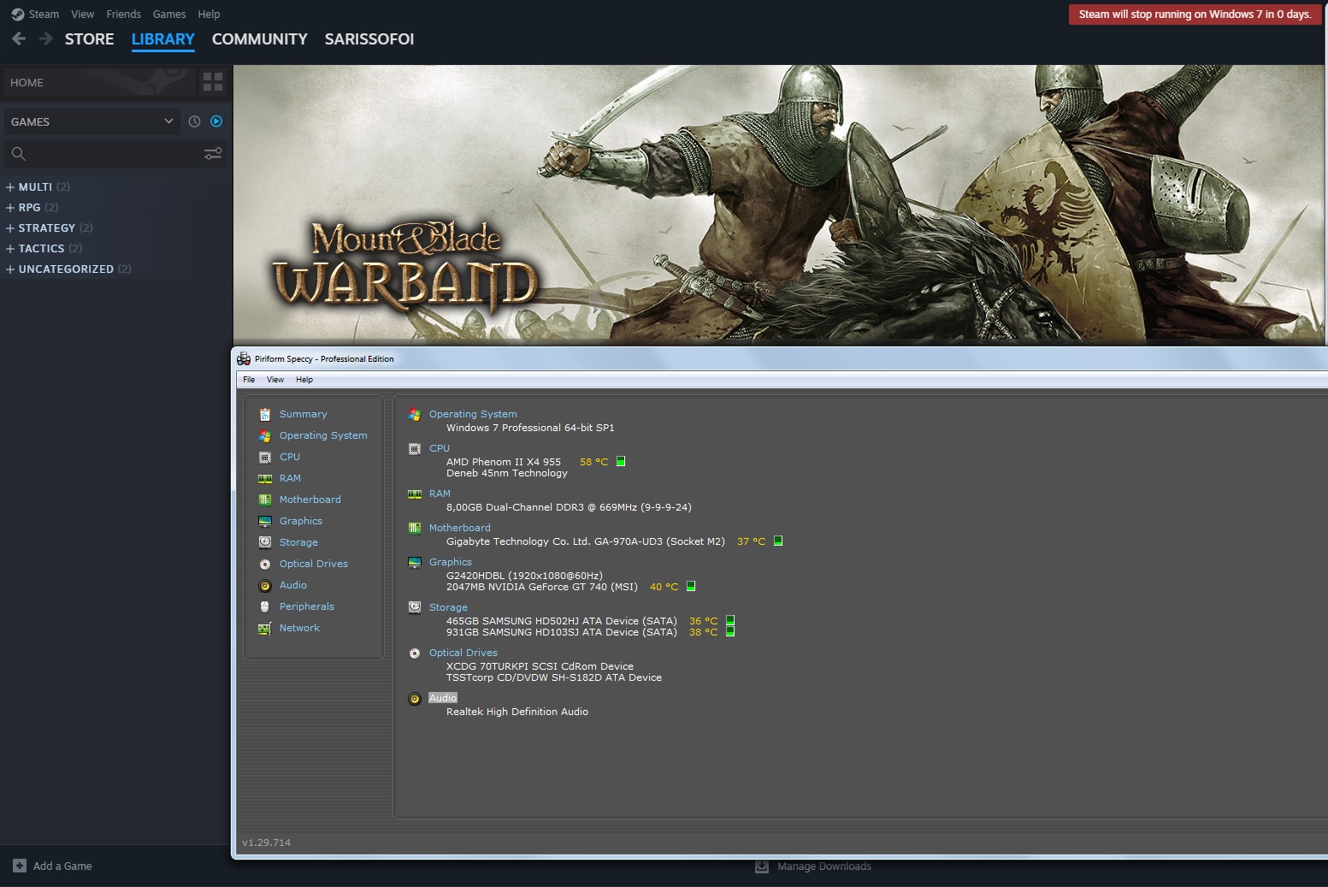Click the RAM stick icon in sidebar

[265, 478]
